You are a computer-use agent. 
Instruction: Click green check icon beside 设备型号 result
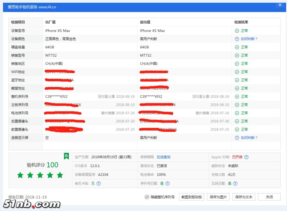click(237, 31)
